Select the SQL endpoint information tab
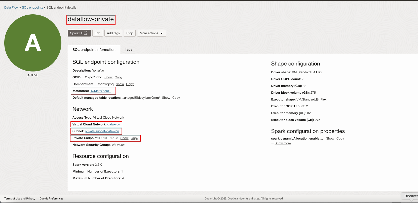This screenshot has height=203, width=418. click(94, 50)
